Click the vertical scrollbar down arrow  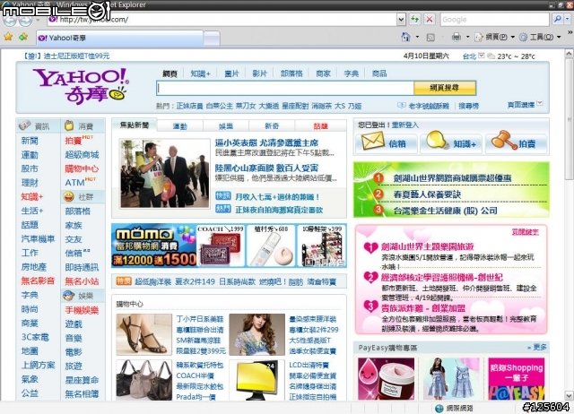pyautogui.click(x=569, y=395)
